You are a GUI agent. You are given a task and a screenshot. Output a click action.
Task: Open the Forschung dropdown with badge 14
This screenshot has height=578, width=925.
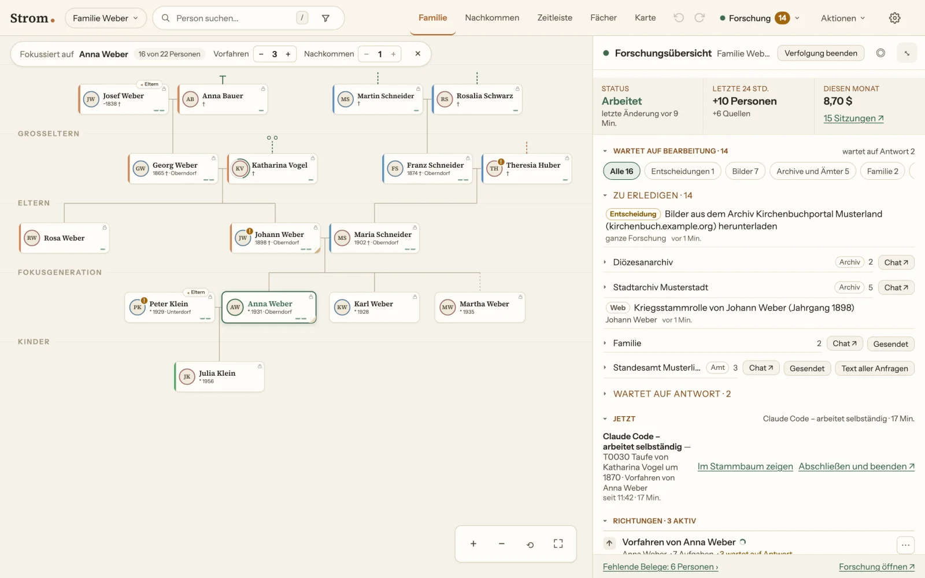(x=760, y=18)
